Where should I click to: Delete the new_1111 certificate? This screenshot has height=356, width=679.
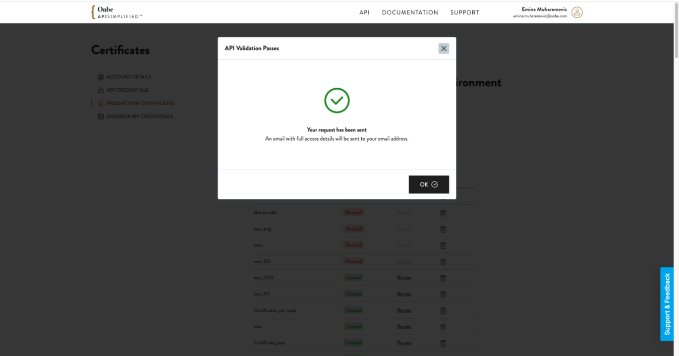pos(443,294)
